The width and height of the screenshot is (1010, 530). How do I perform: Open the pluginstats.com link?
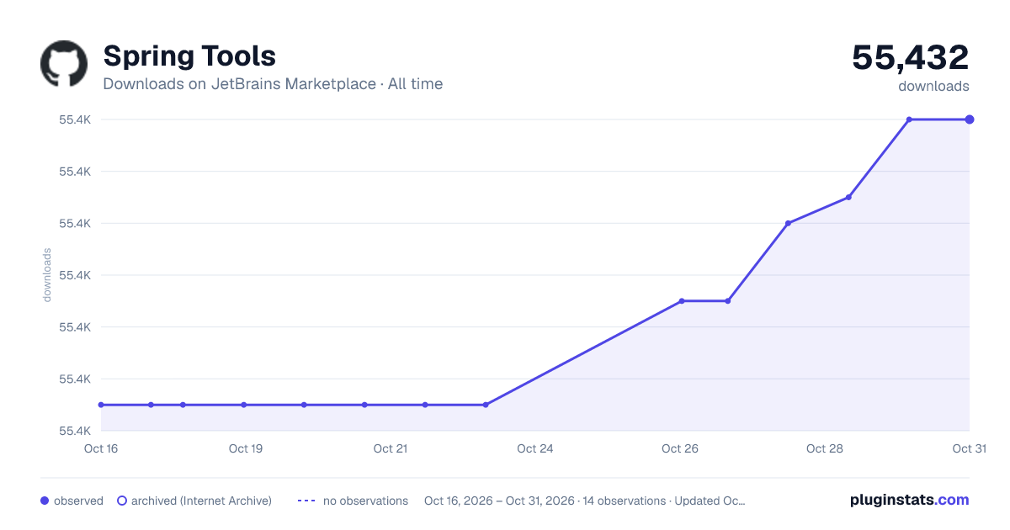click(910, 500)
